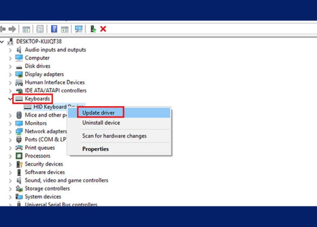
Task: Click the scan for hardware changes monitor icon
Action: pyautogui.click(x=79, y=29)
